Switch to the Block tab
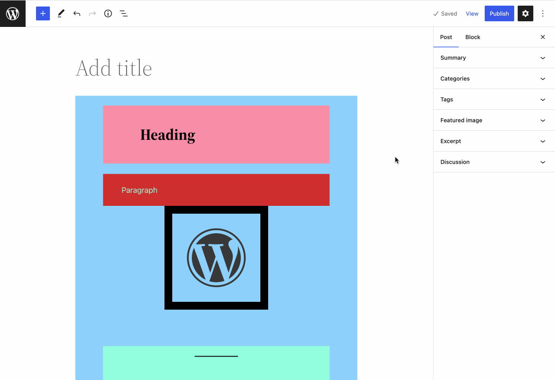Image resolution: width=555 pixels, height=380 pixels. click(x=473, y=37)
